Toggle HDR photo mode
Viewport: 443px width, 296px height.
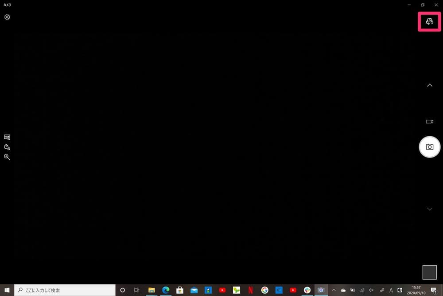pyautogui.click(x=7, y=137)
